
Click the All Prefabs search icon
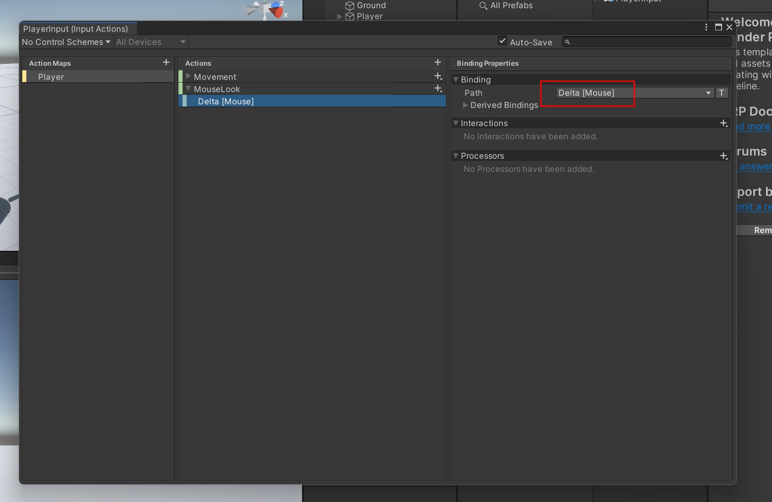pos(483,5)
